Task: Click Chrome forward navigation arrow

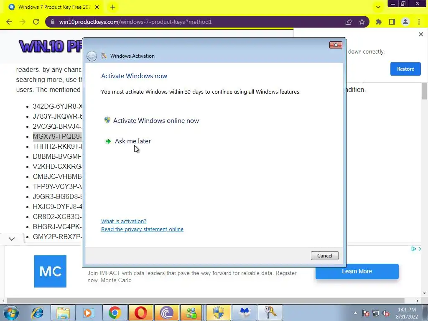Action: 23,22
